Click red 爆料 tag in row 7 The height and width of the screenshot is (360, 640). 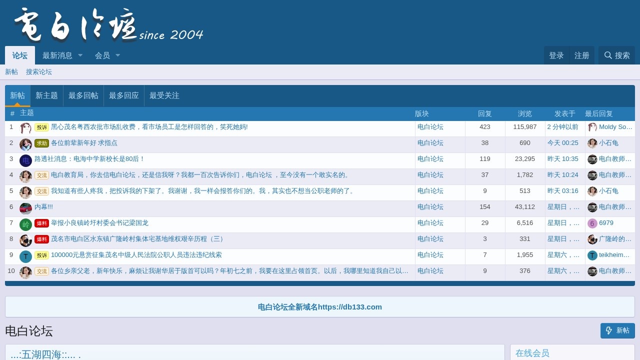[x=41, y=223]
